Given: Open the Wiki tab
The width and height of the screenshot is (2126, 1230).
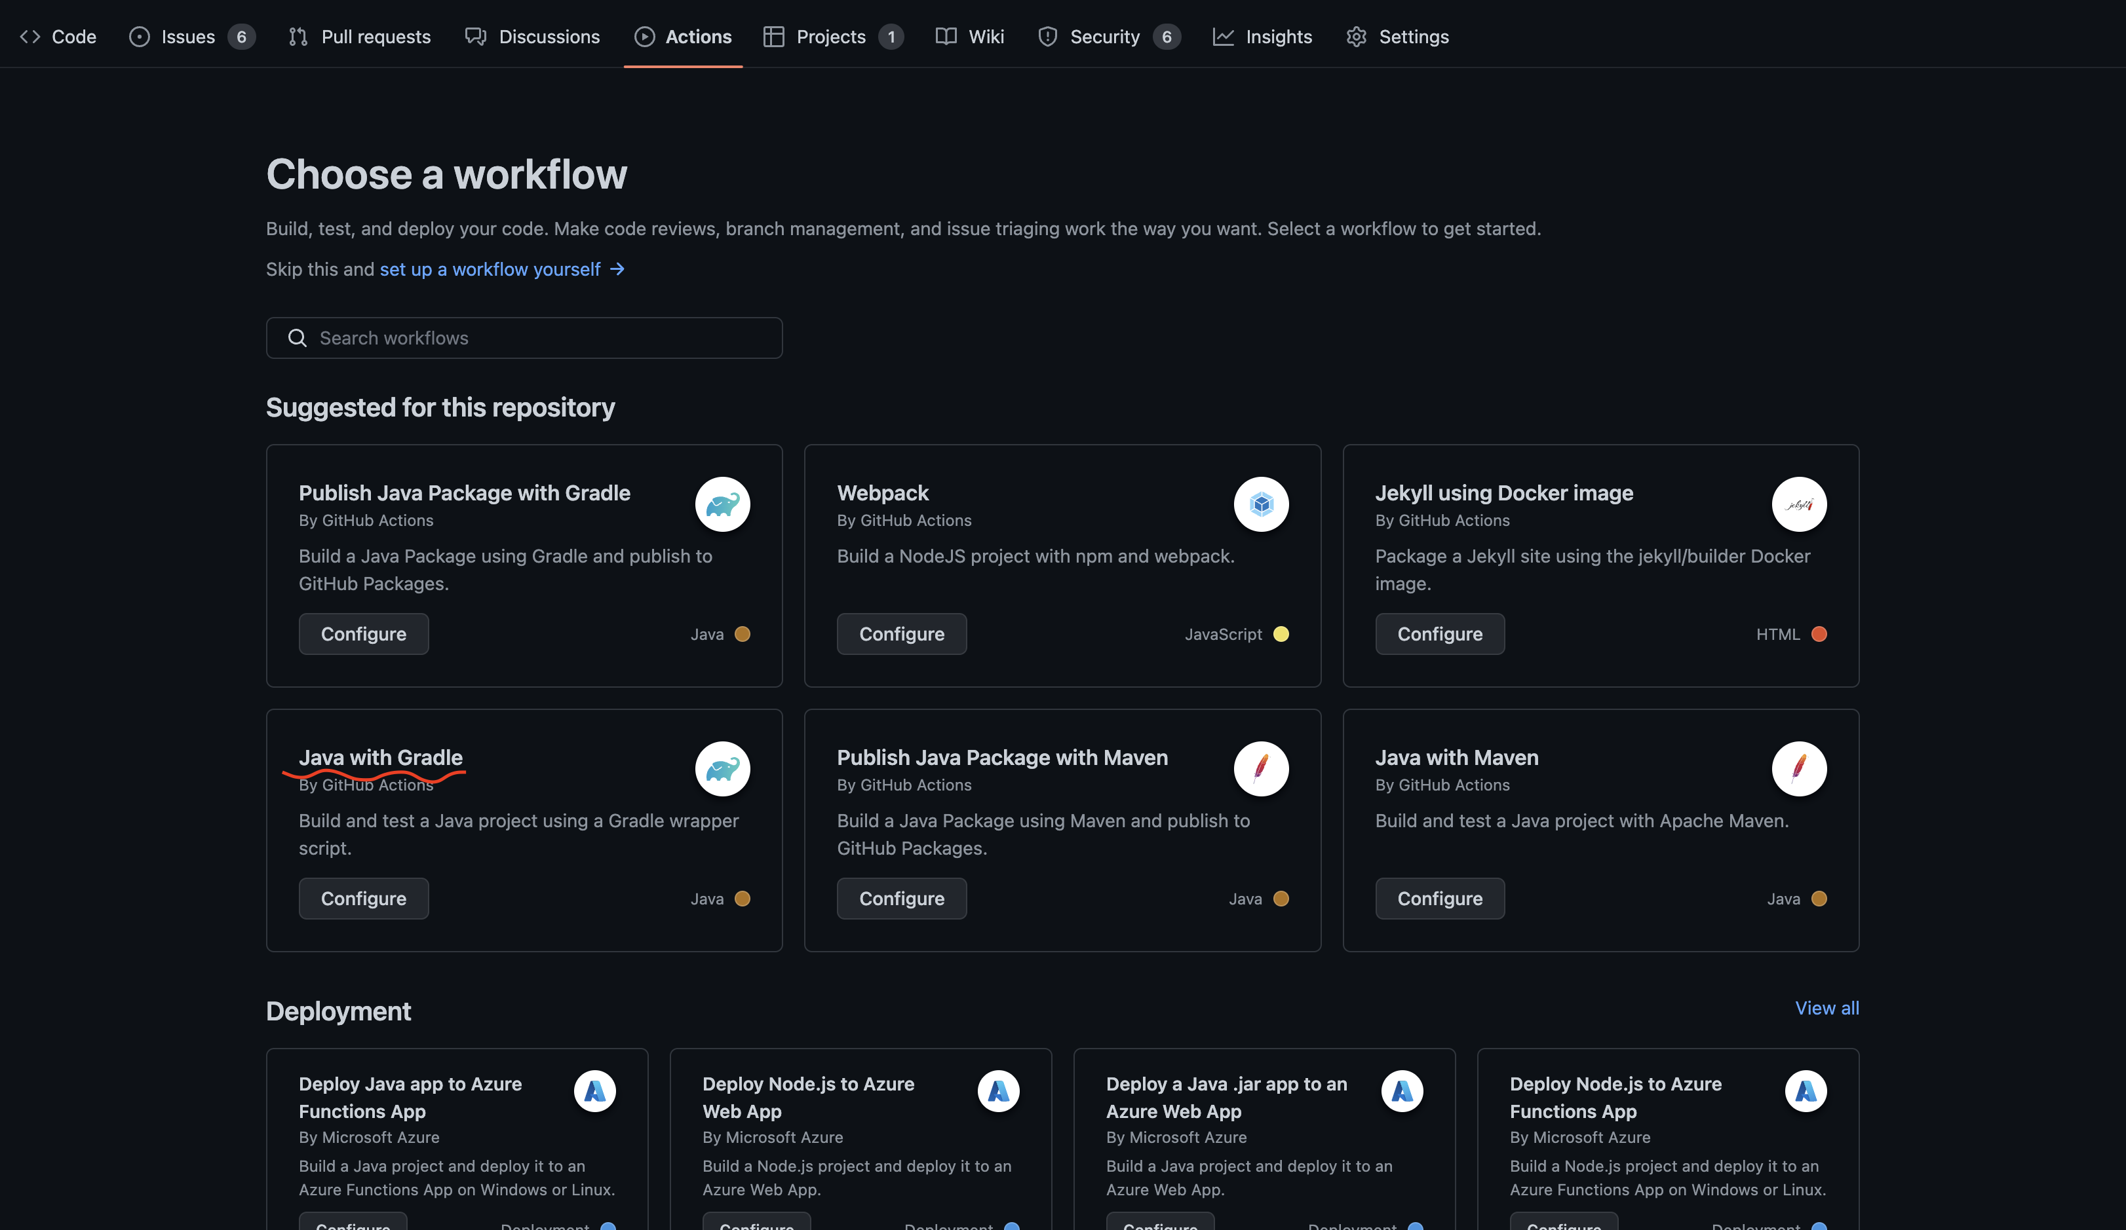Looking at the screenshot, I should 969,36.
